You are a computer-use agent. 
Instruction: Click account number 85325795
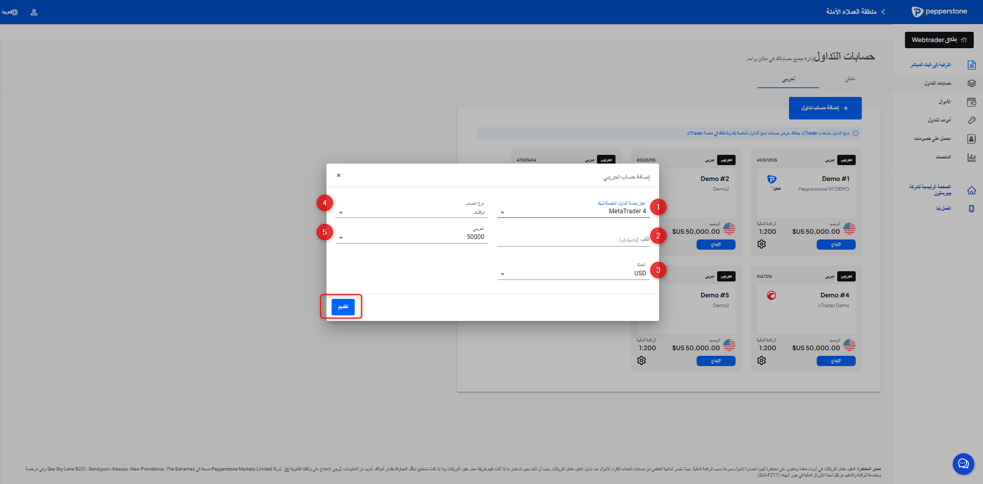[x=646, y=160]
